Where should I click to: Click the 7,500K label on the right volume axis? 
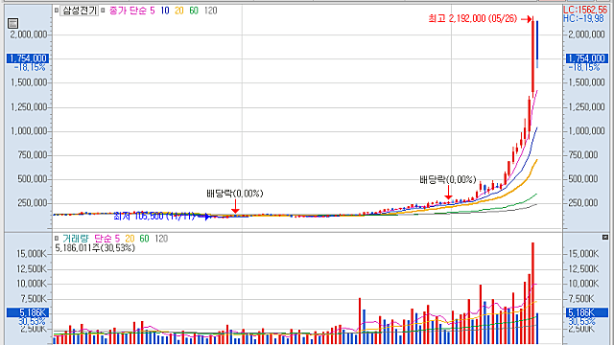click(x=581, y=299)
